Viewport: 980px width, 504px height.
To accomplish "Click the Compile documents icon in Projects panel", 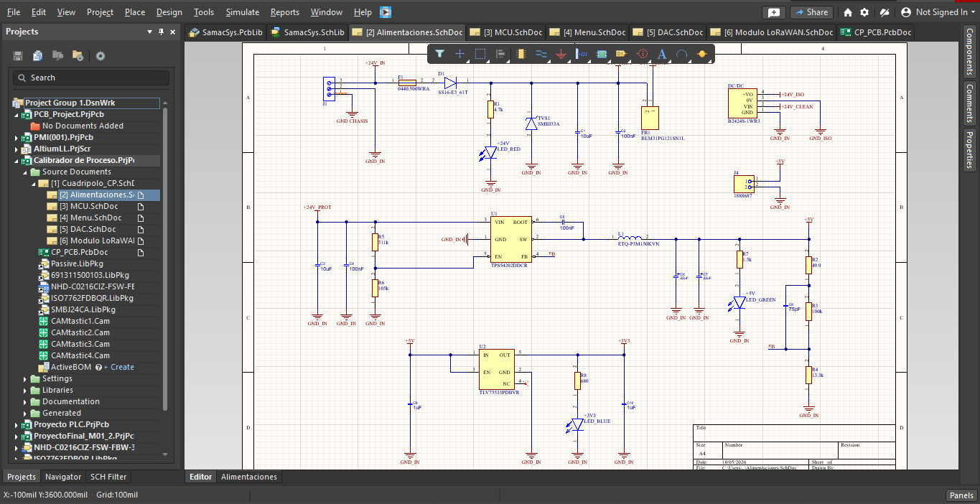I will point(37,56).
